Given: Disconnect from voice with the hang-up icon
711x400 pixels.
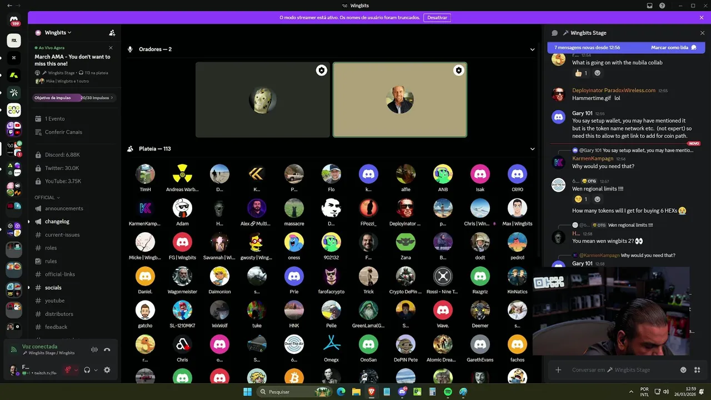Looking at the screenshot, I should [x=107, y=349].
